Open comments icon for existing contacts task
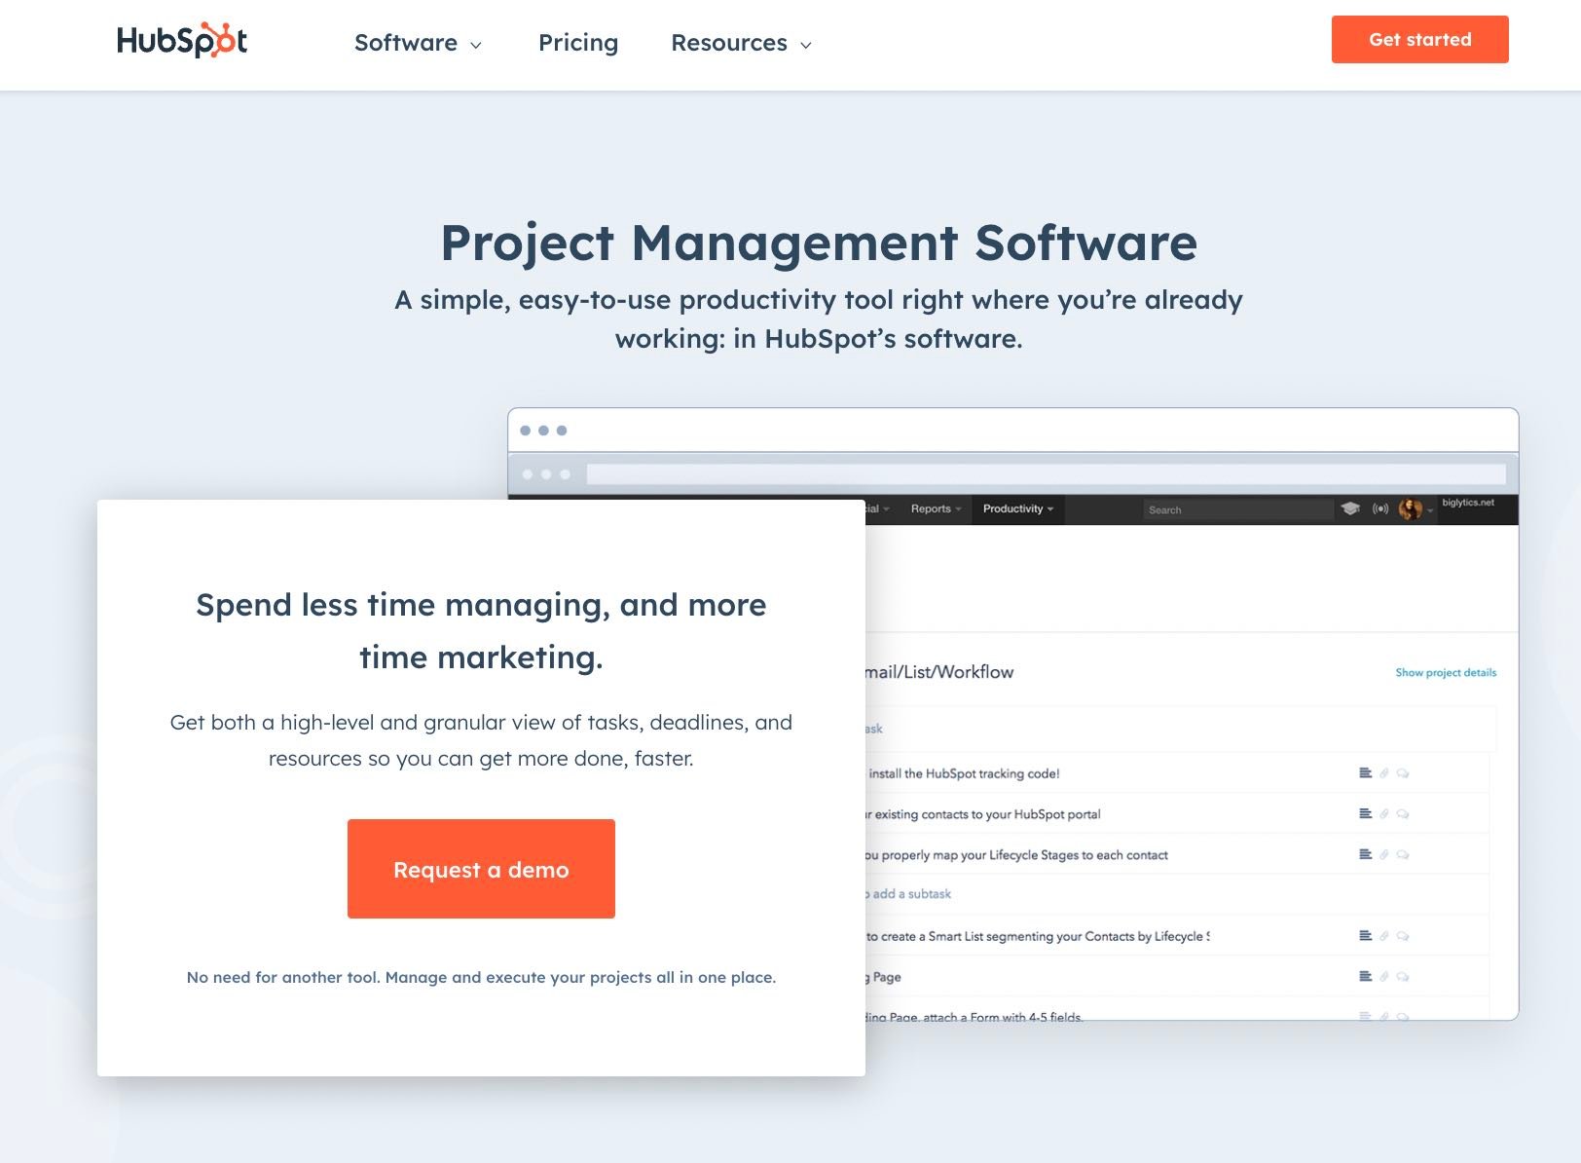Image resolution: width=1581 pixels, height=1163 pixels. [x=1403, y=814]
